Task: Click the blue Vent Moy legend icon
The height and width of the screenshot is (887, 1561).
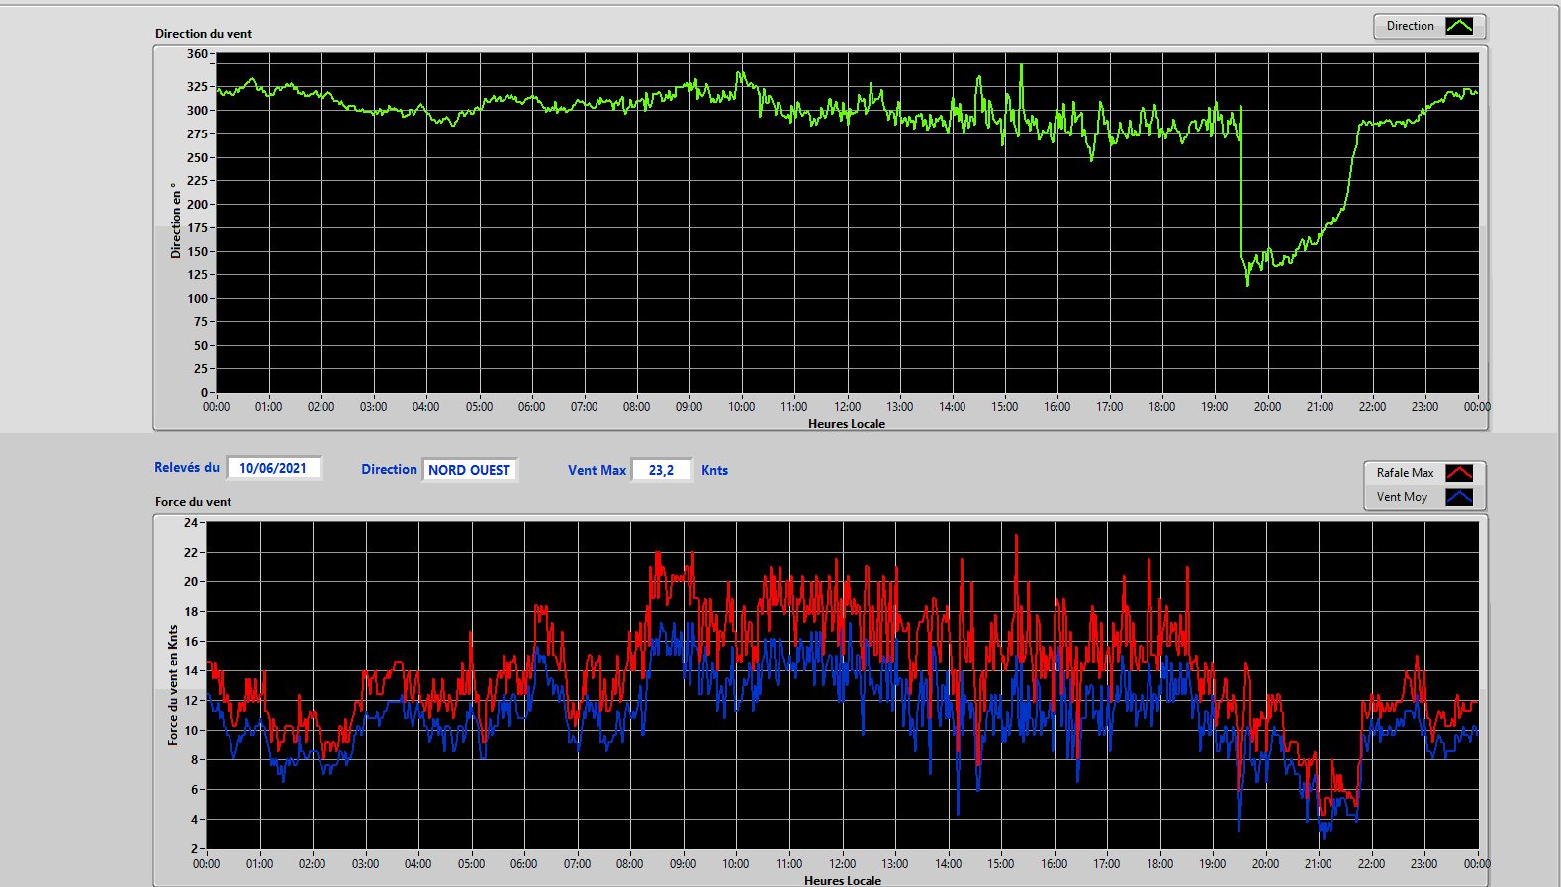Action: click(x=1459, y=497)
